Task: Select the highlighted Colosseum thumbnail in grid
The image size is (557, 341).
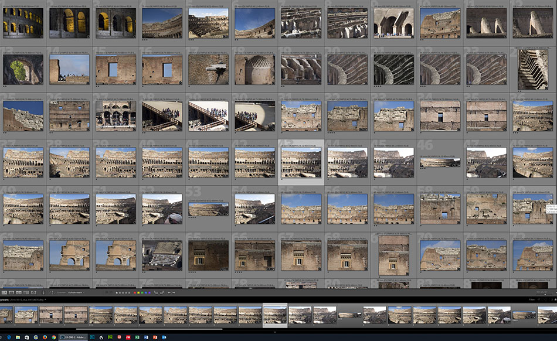Action: (x=301, y=163)
